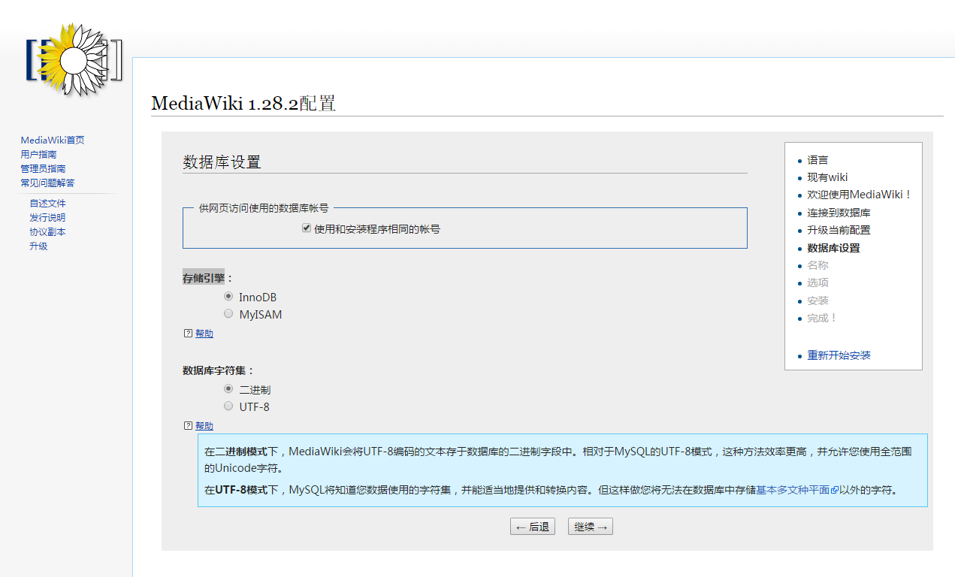This screenshot has width=955, height=577.
Task: Click the InnoDB label text
Action: point(258,298)
